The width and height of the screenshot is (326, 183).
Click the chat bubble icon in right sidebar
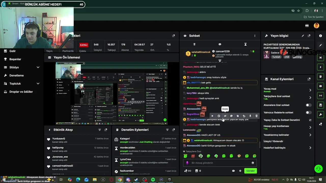(x=320, y=86)
